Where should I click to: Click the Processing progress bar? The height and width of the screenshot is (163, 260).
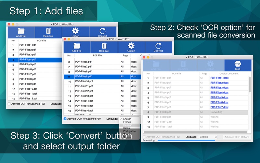pyautogui.click(x=204, y=141)
